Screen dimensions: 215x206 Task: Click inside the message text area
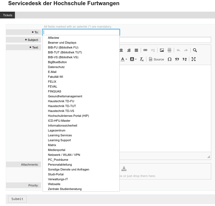point(165,108)
